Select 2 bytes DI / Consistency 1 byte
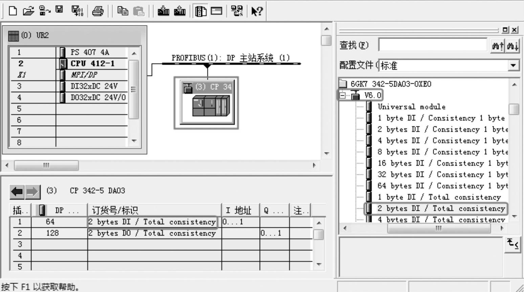524x292 pixels. click(443, 129)
